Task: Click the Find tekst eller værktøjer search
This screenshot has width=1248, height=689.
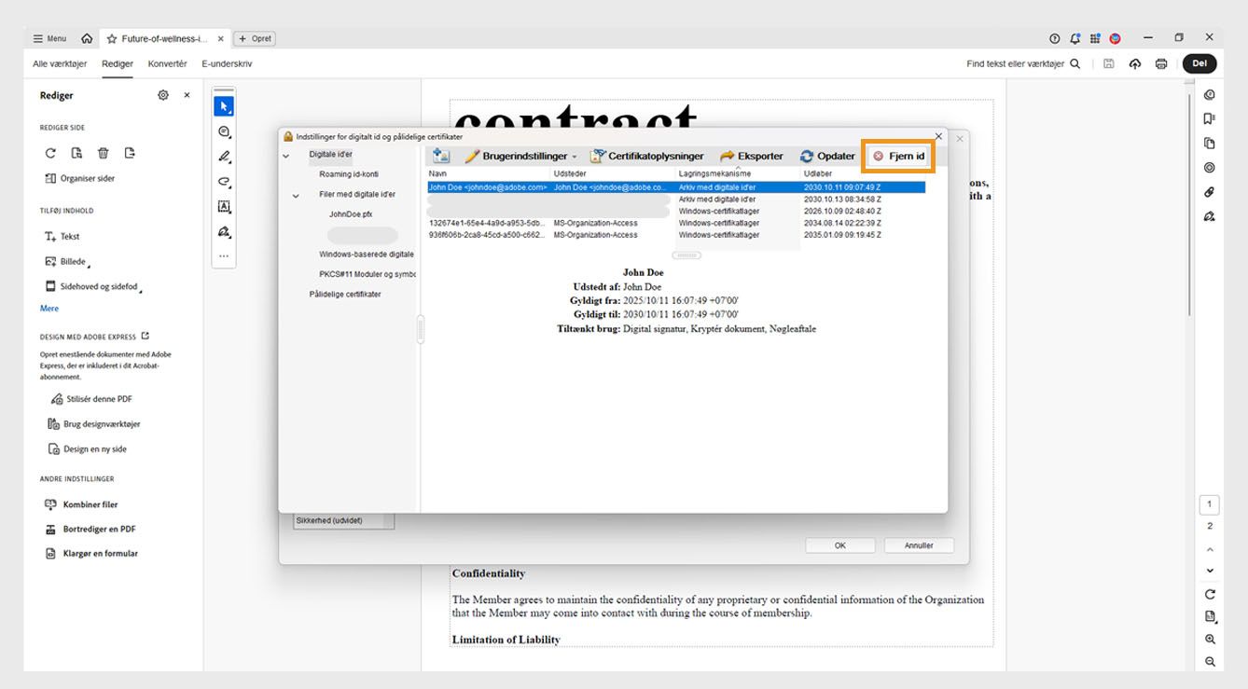Action: 1023,64
